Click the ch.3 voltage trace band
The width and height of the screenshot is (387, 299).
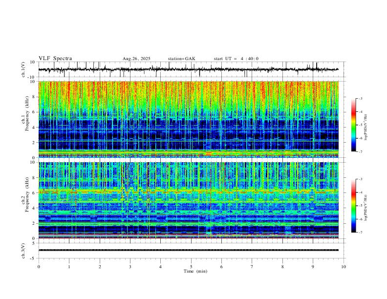pos(188,250)
